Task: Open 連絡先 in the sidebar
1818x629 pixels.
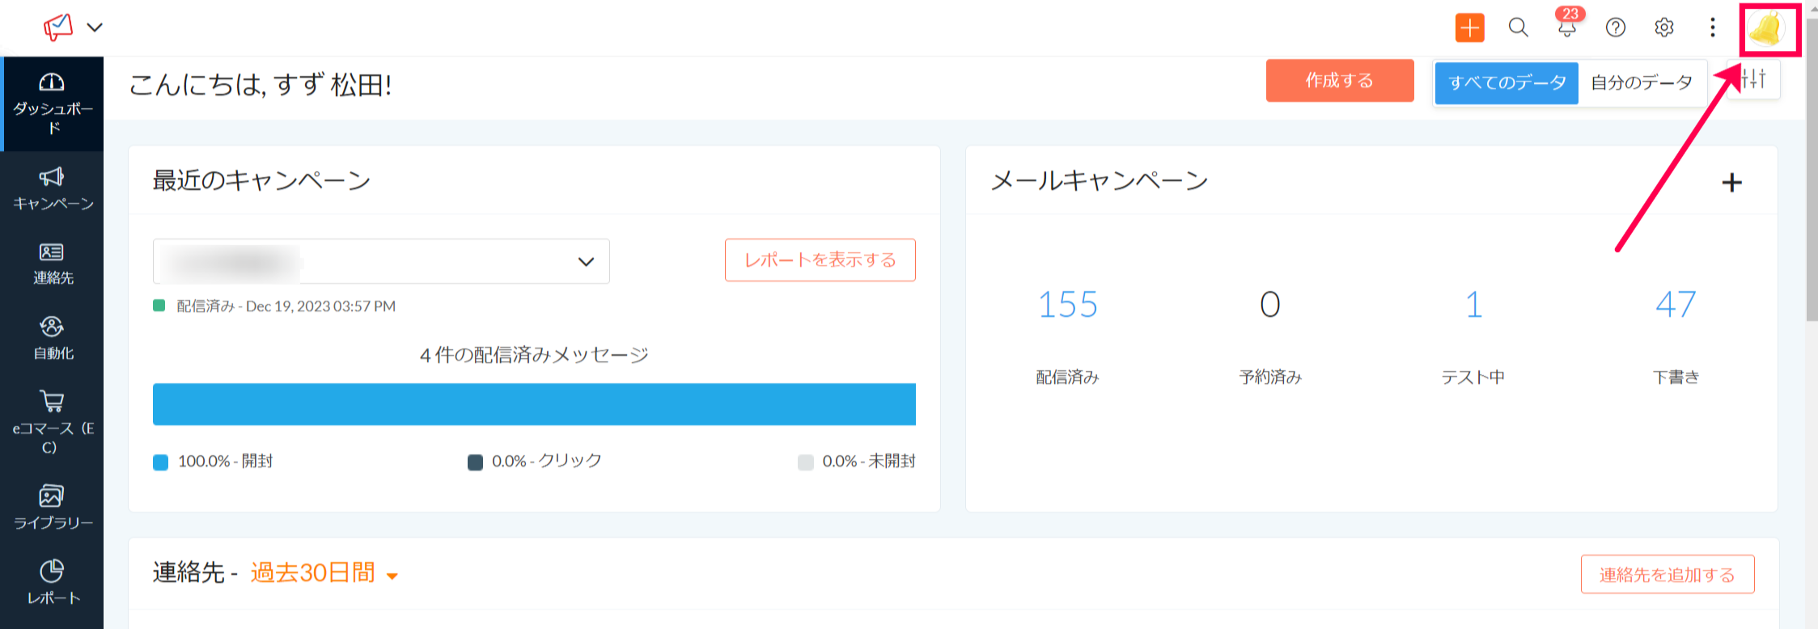Action: coord(53,264)
